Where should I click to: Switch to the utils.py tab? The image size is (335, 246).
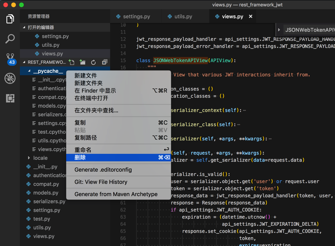click(x=183, y=17)
